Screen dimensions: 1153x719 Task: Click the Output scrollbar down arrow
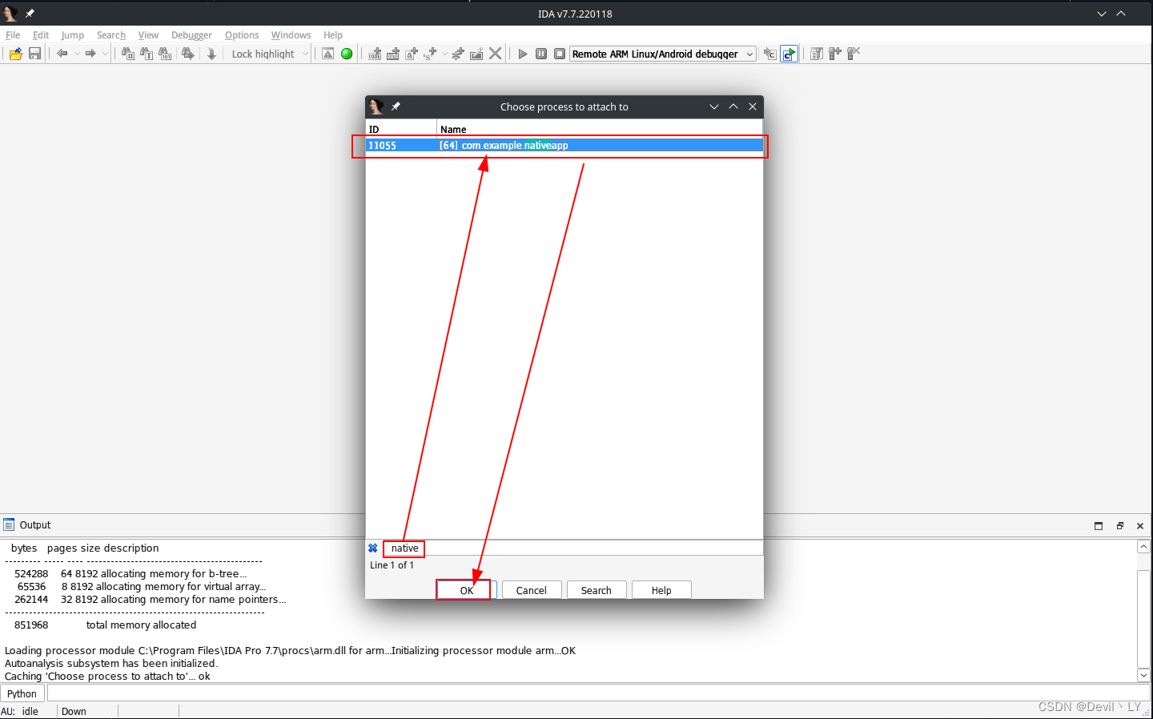pos(1144,675)
